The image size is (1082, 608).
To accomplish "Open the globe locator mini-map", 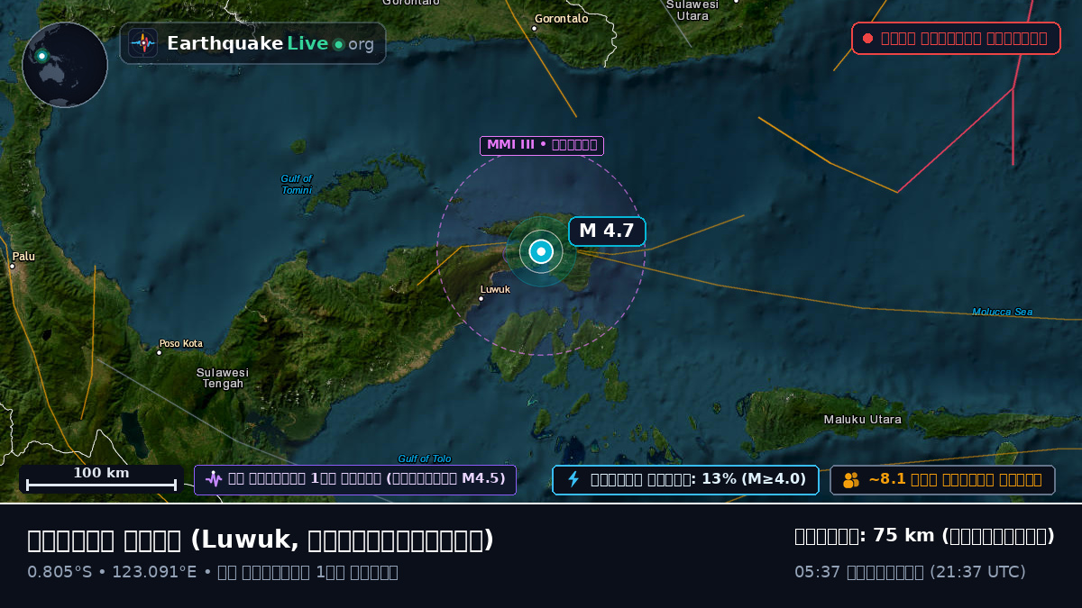I will (x=65, y=65).
